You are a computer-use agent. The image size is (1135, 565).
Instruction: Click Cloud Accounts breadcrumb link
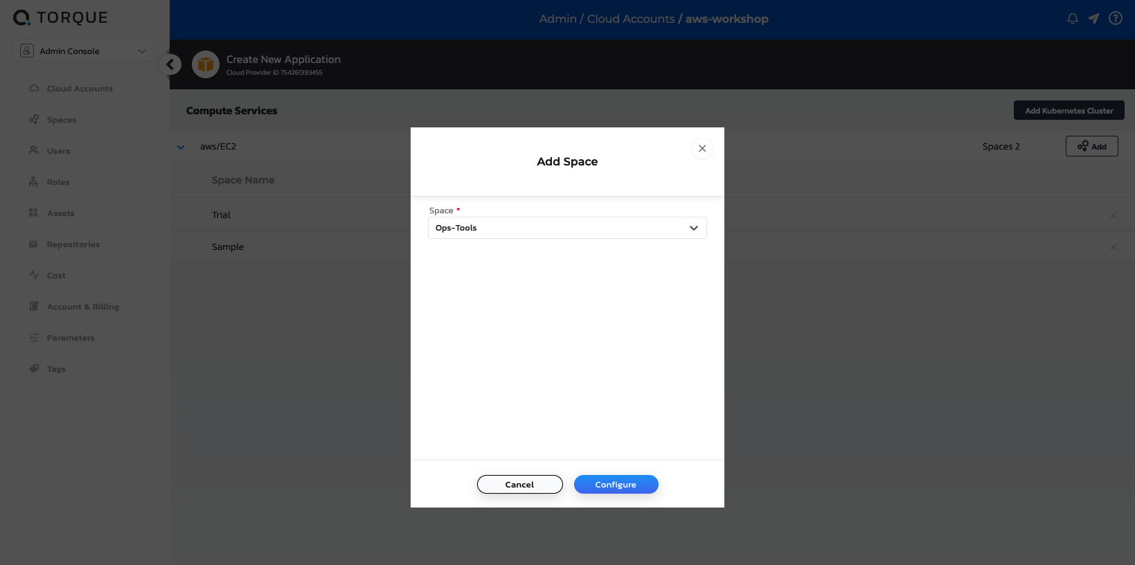(631, 19)
